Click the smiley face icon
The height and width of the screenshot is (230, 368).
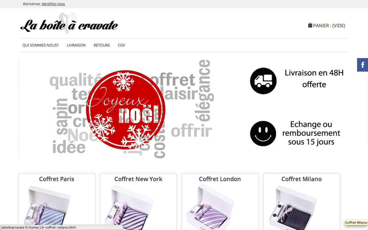[263, 133]
